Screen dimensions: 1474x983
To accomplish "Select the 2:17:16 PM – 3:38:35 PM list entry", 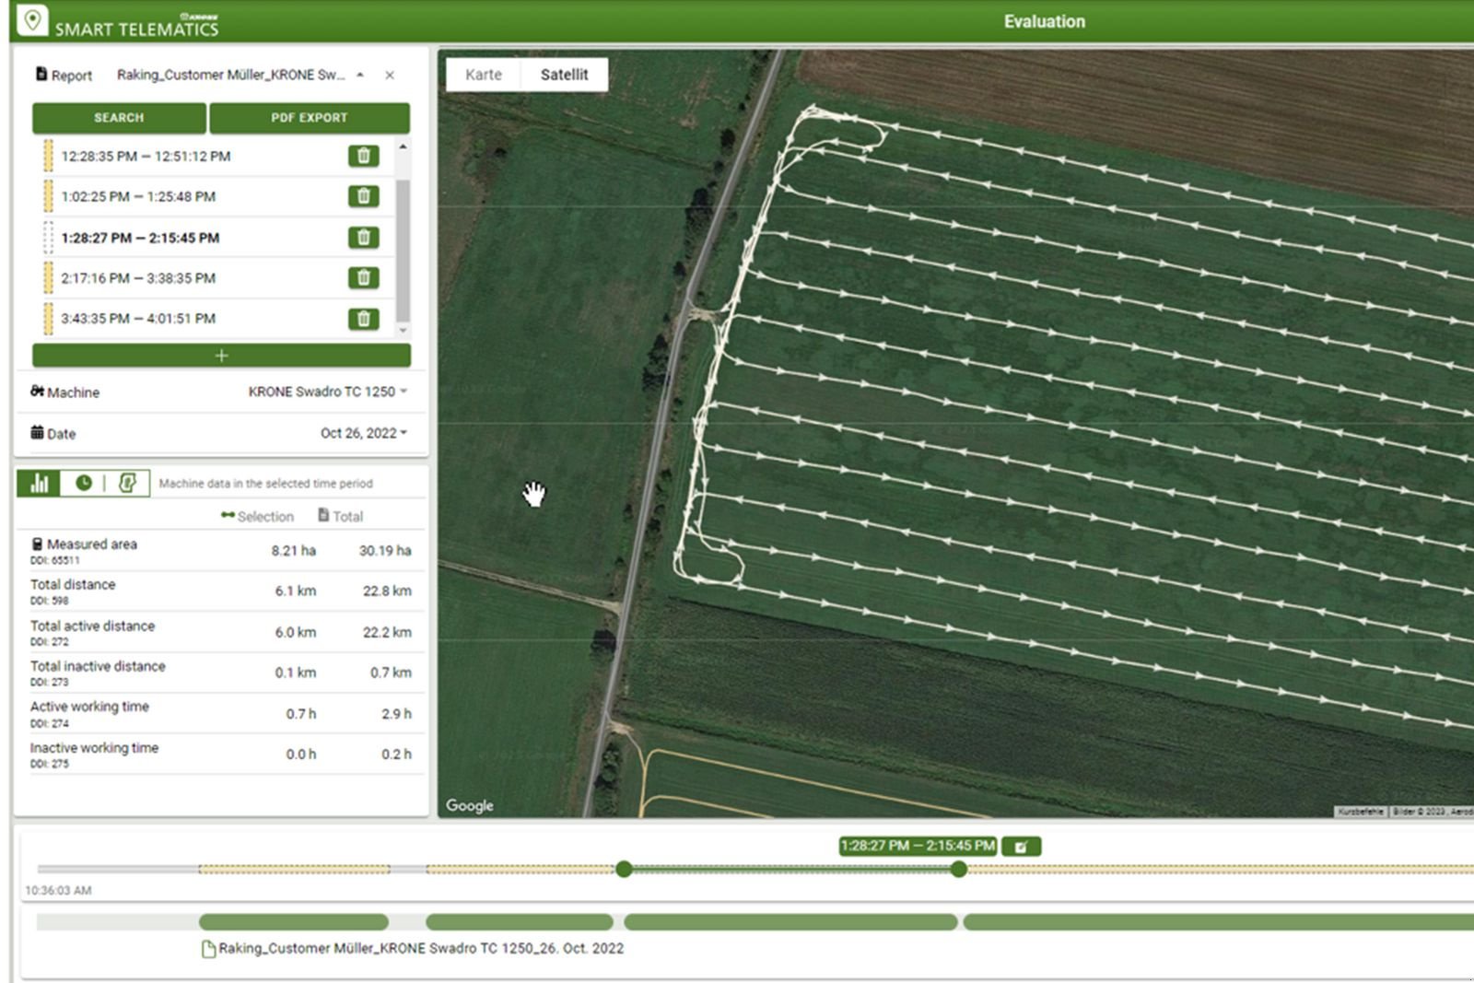I will click(x=138, y=278).
